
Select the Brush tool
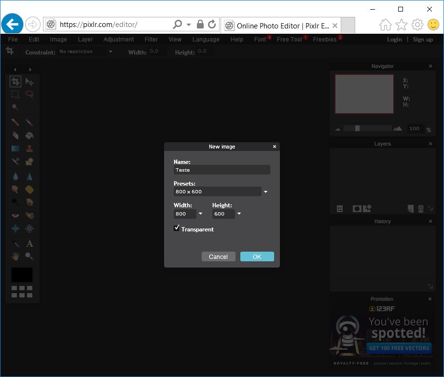point(29,122)
